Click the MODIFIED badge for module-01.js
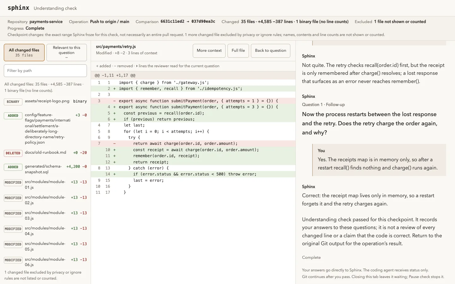455x284 pixels. [x=13, y=182]
